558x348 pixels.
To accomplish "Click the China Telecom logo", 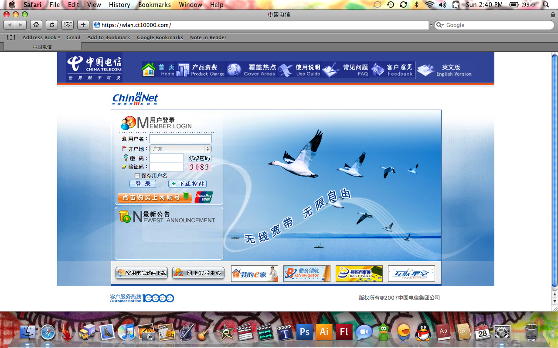I will pyautogui.click(x=94, y=67).
